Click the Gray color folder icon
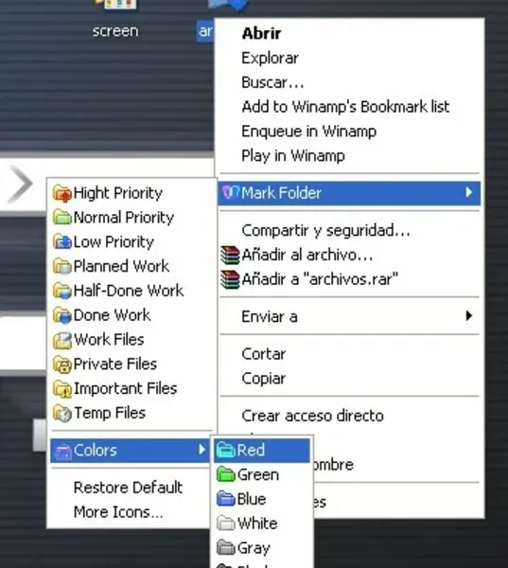 (225, 548)
